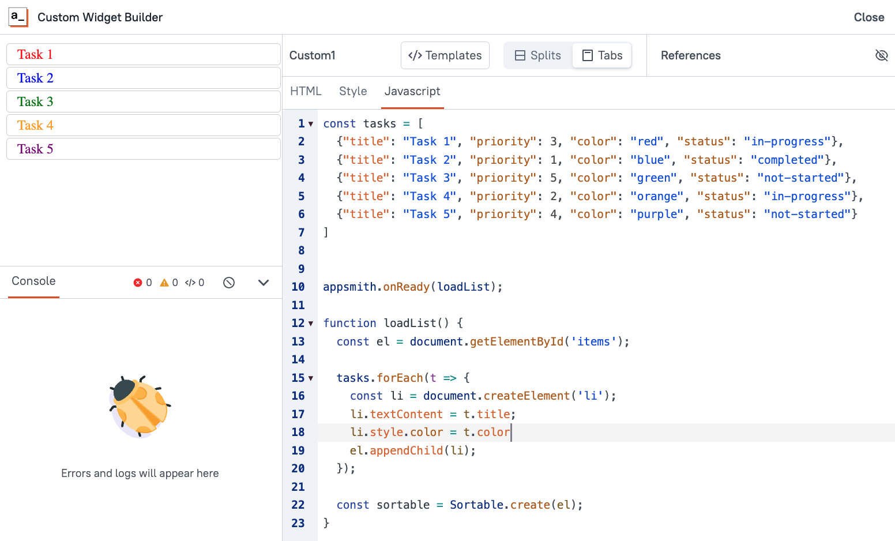Collapse the loadList function fold on line 12
Image resolution: width=895 pixels, height=541 pixels.
tap(311, 323)
